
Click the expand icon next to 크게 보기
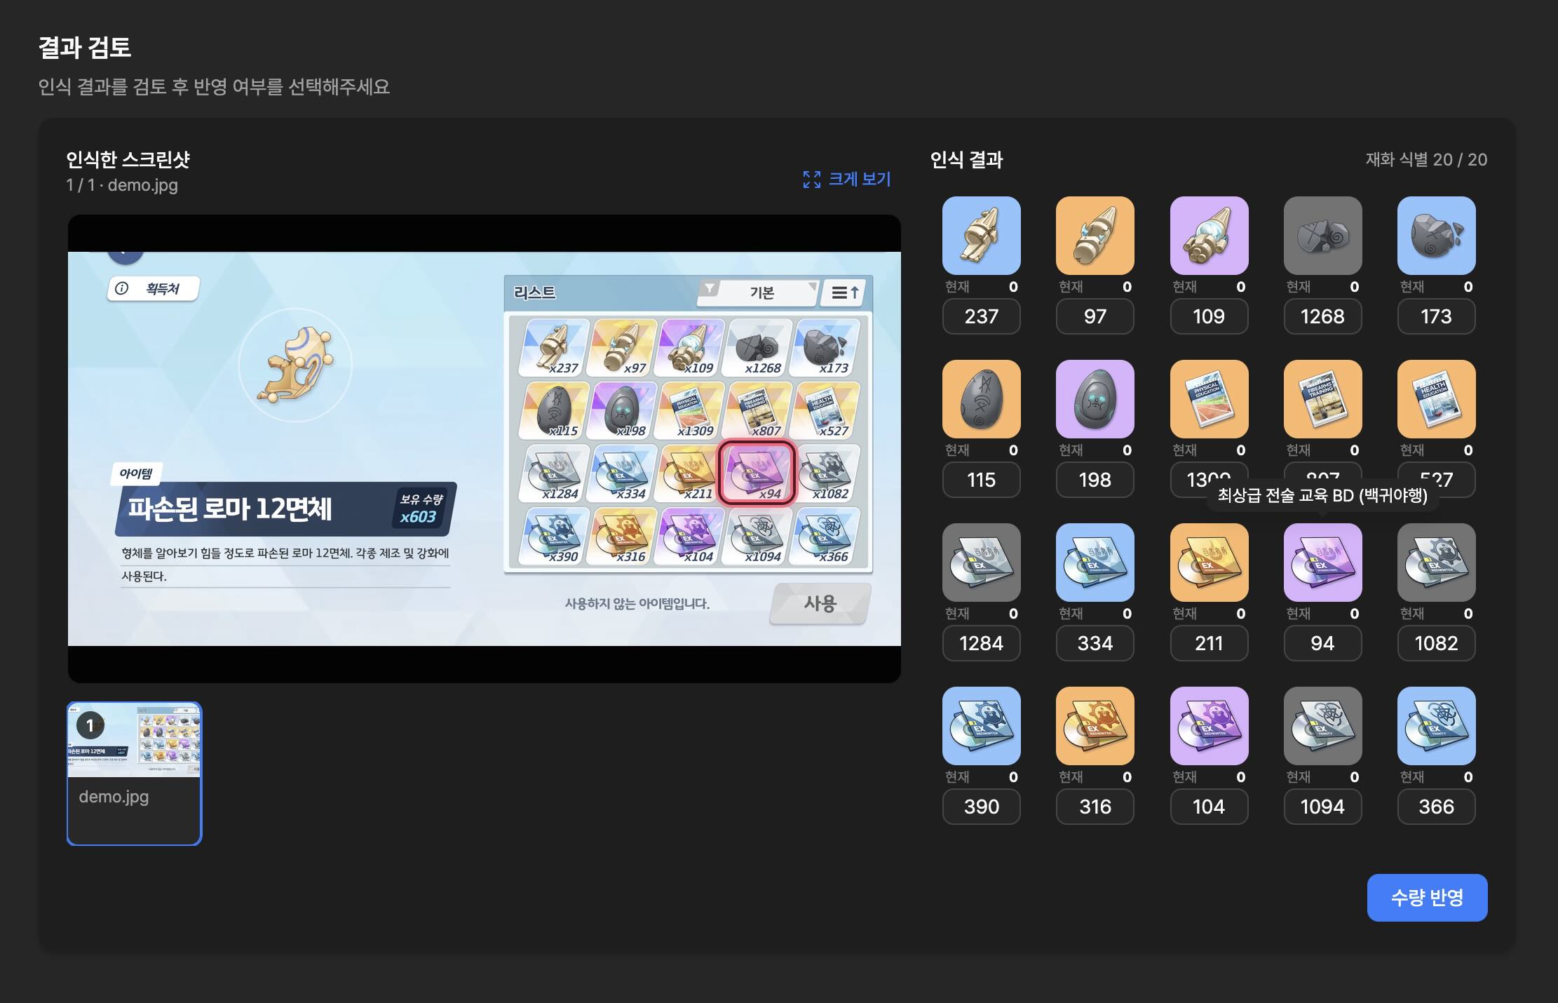pos(812,180)
